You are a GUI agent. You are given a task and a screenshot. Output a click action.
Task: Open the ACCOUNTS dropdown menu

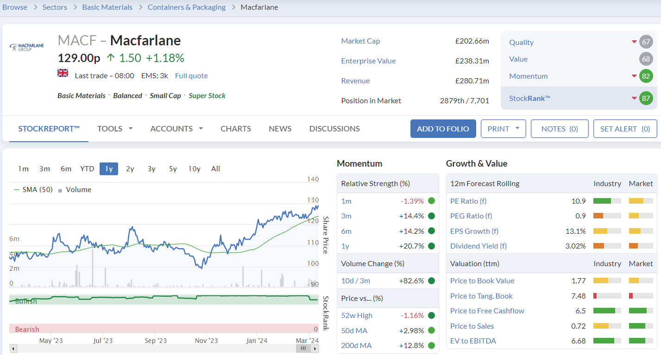(176, 129)
